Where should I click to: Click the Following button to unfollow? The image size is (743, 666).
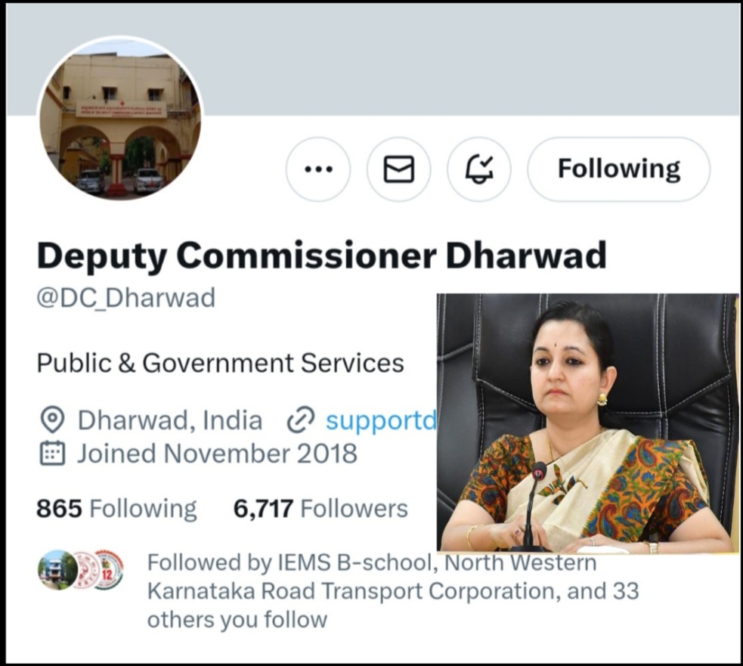click(619, 169)
